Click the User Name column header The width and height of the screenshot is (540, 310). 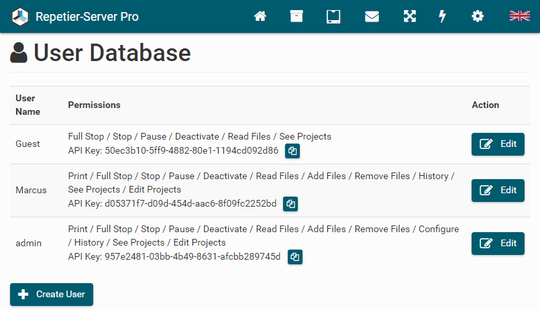pyautogui.click(x=28, y=105)
